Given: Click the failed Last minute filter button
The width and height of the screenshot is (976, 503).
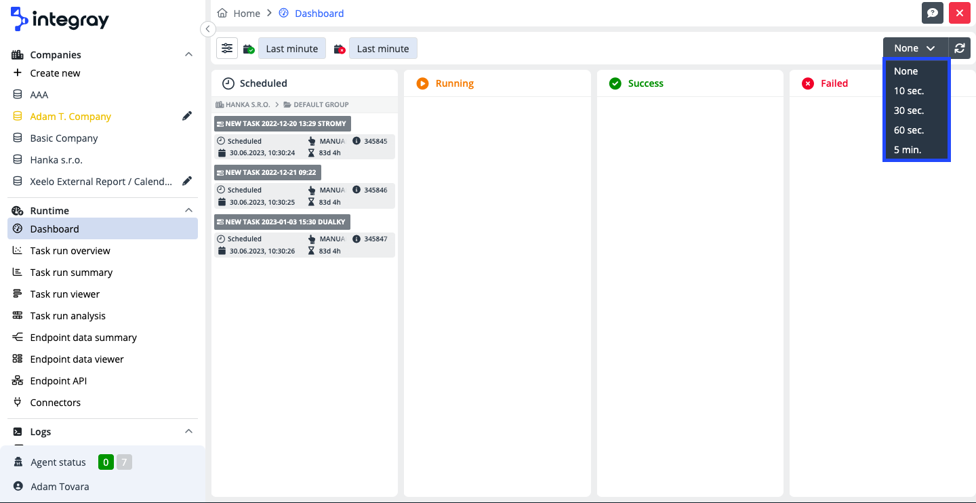Looking at the screenshot, I should tap(383, 49).
